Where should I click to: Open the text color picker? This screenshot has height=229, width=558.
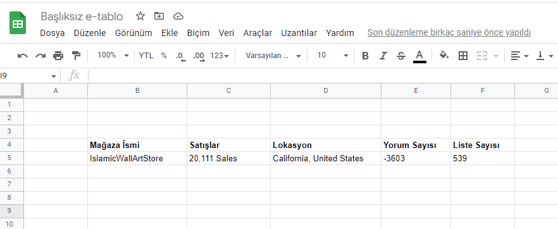419,56
